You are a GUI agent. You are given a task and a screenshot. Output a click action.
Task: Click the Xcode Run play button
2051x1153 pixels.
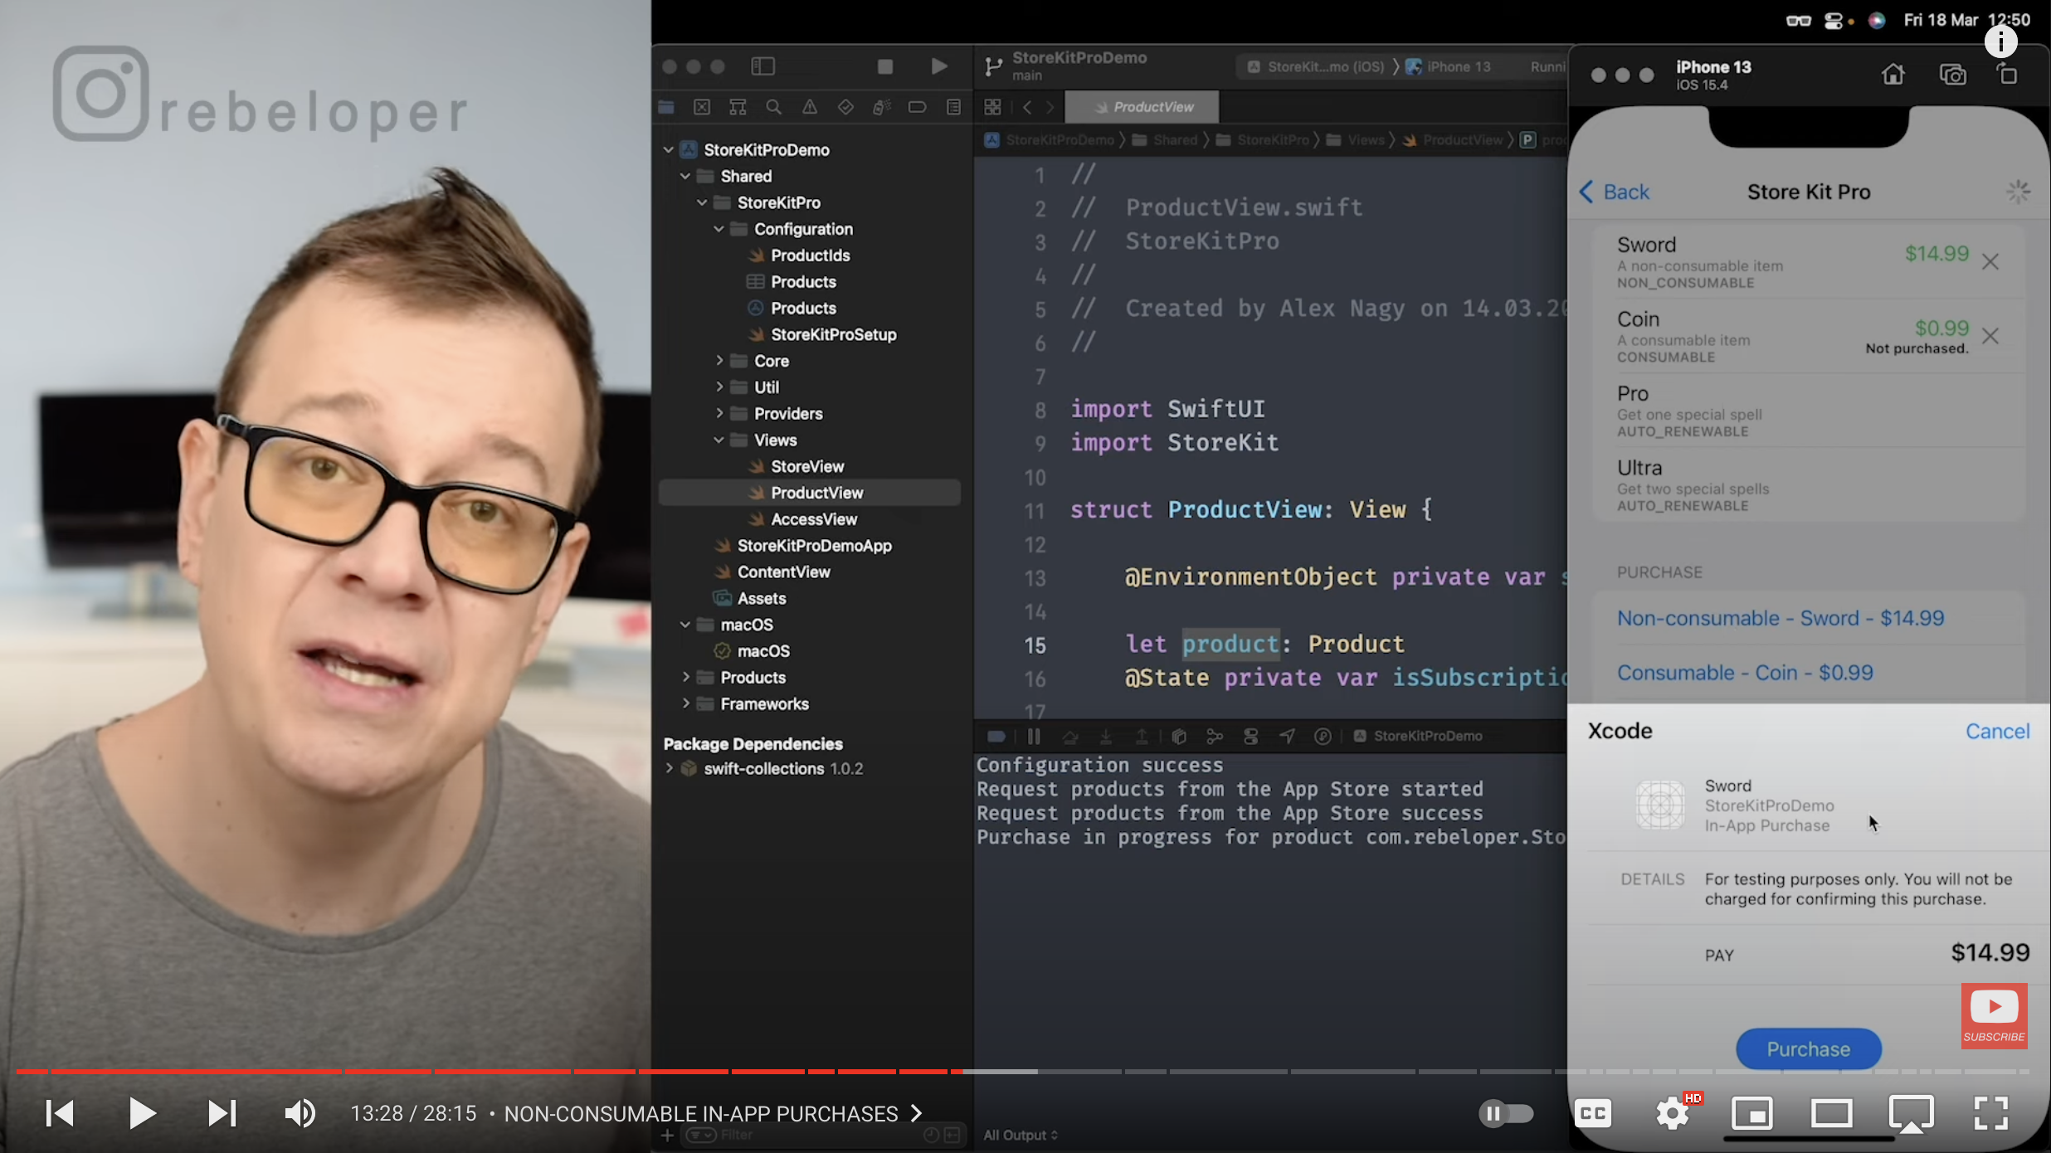(938, 66)
